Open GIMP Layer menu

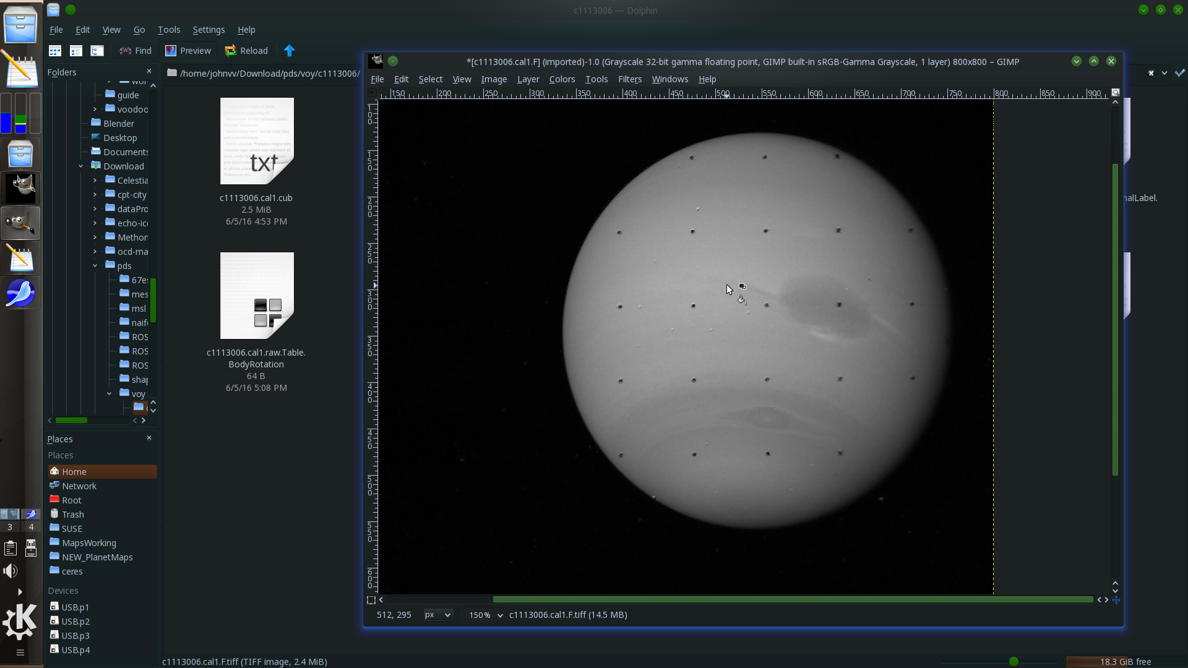coord(528,79)
